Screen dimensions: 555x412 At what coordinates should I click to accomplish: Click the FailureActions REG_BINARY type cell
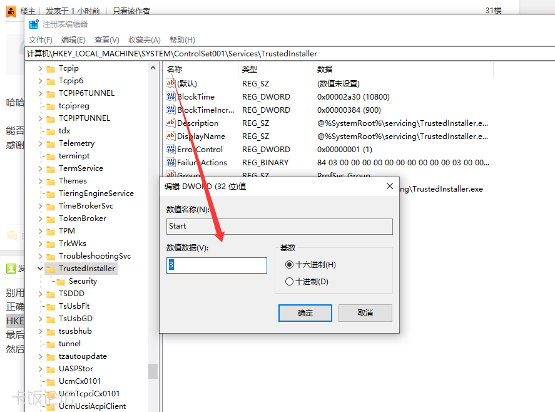(265, 163)
